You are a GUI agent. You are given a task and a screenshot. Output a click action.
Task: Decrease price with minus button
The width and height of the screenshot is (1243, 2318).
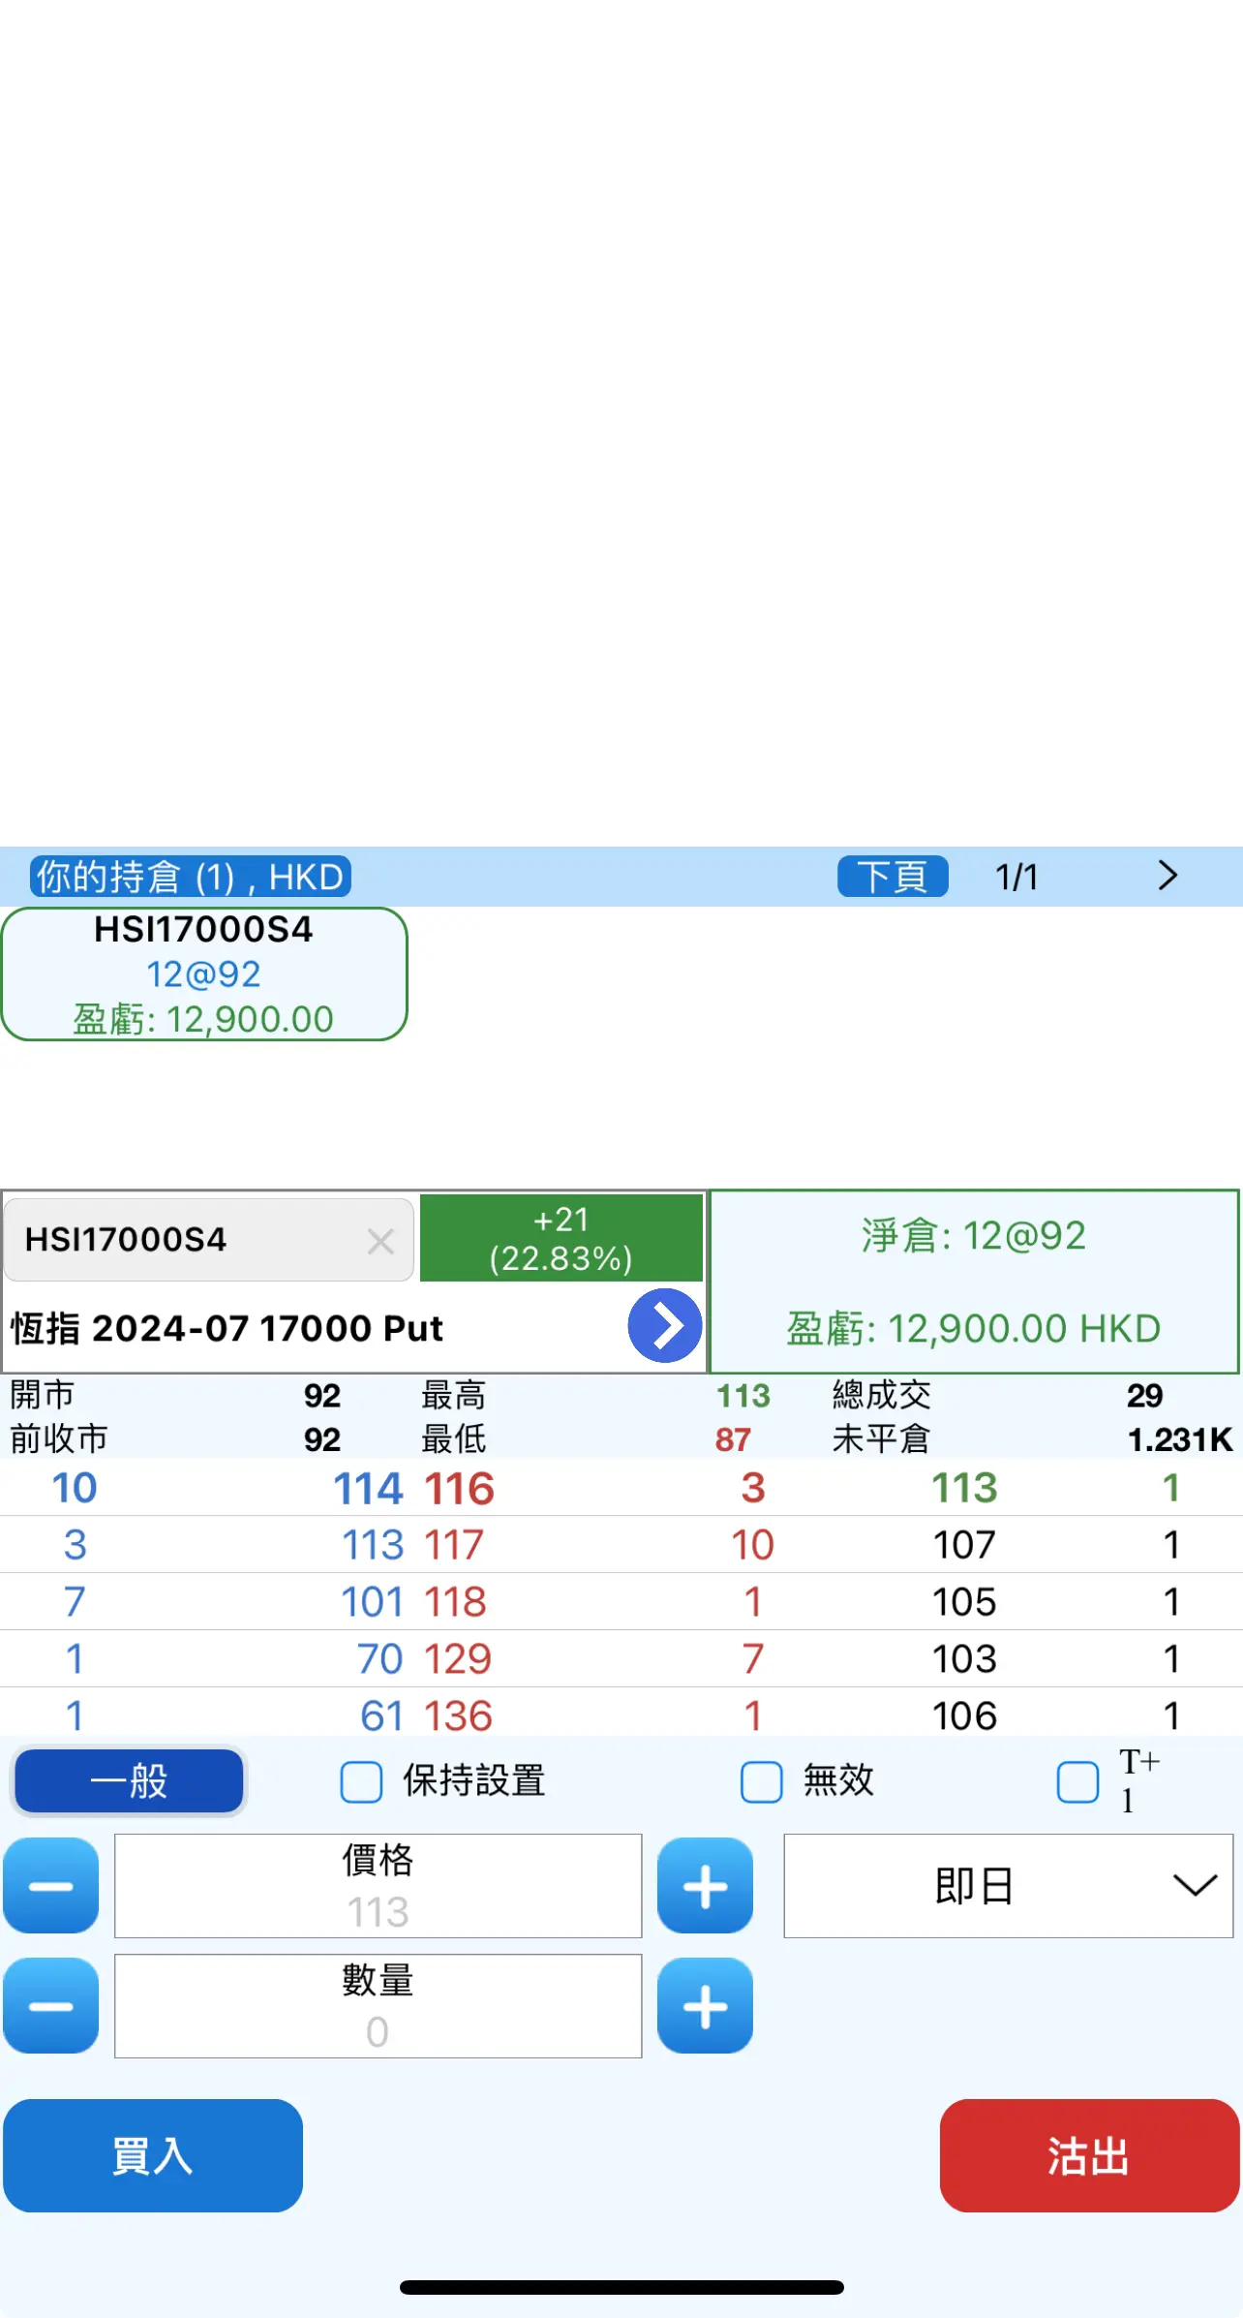[x=51, y=1885]
